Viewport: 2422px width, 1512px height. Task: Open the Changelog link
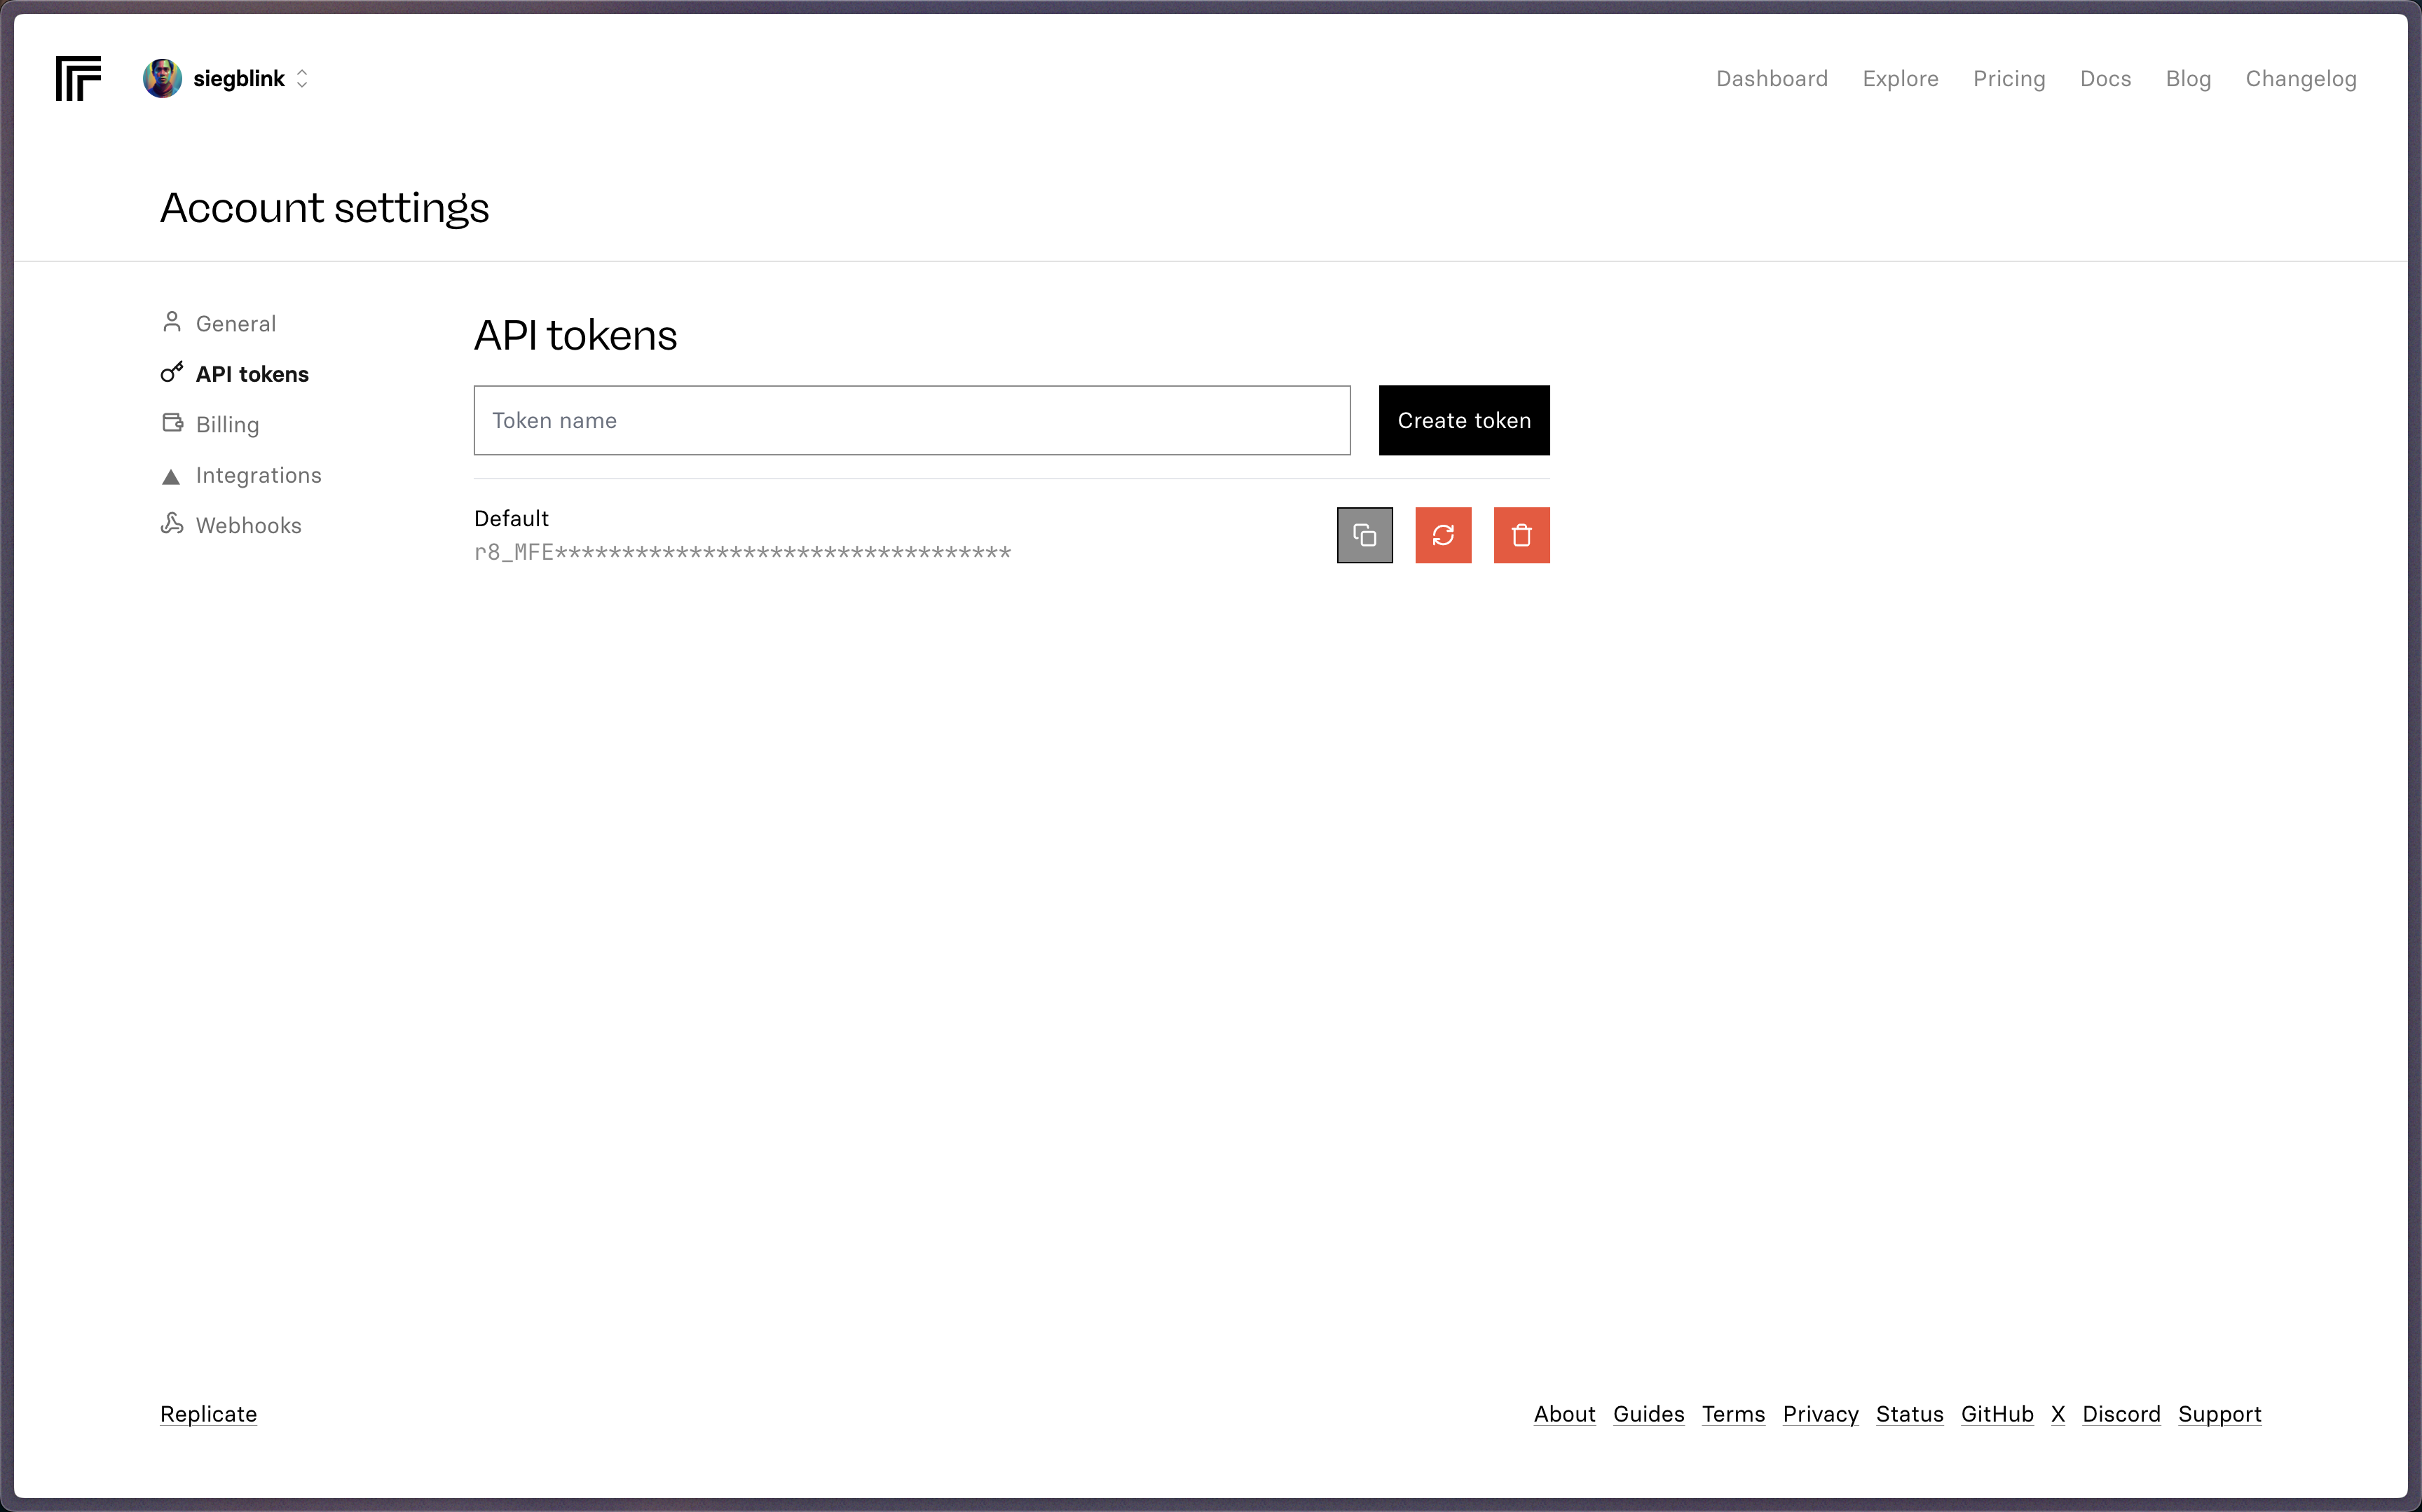pyautogui.click(x=2300, y=78)
